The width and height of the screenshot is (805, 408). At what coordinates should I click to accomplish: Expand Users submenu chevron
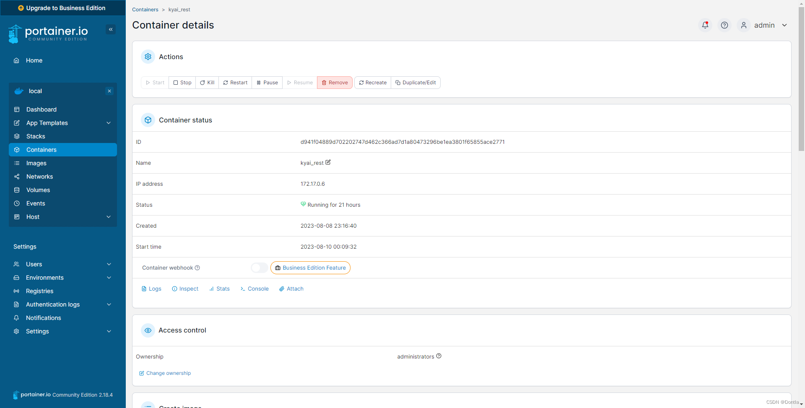(109, 264)
